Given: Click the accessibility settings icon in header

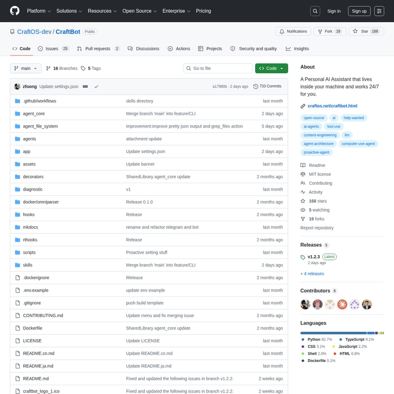Looking at the screenshot, I should (x=379, y=11).
